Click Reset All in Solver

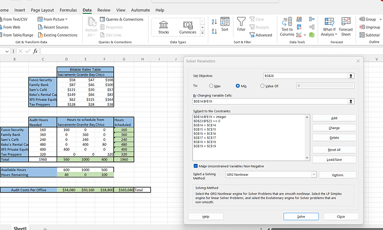click(334, 150)
